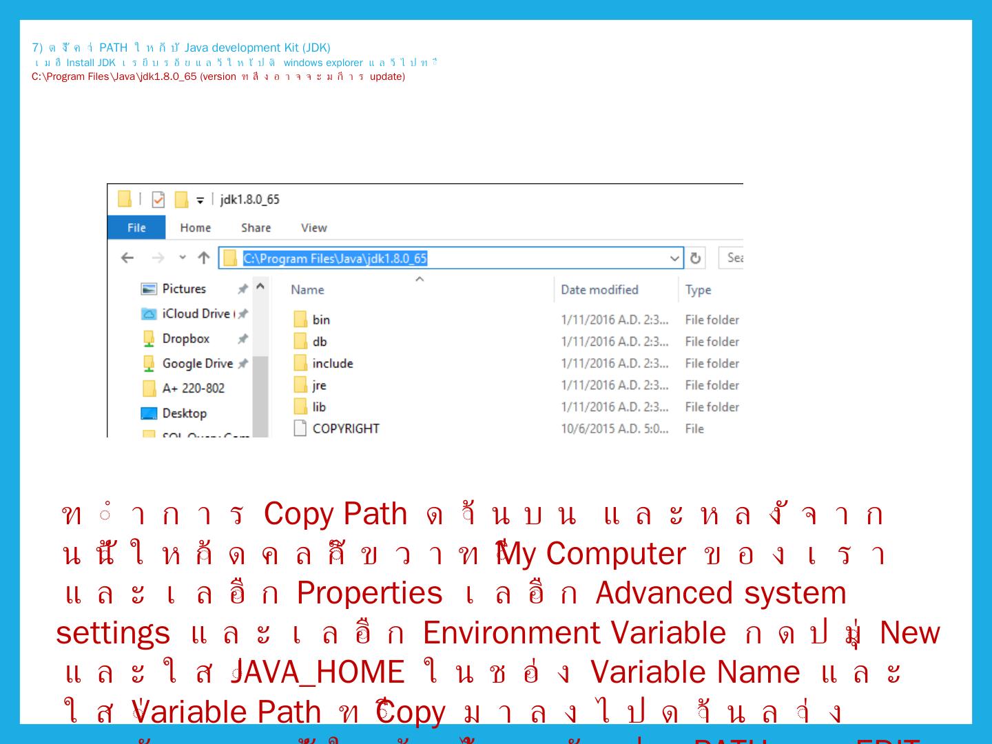Screen dimensions: 992x744
Task: Click the red "C:\Program Files\Java\jdk1.8.0_65 (version" line
Action: [134, 76]
